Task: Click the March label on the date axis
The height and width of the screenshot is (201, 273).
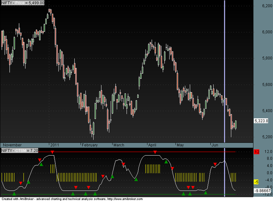Action: pyautogui.click(x=119, y=145)
